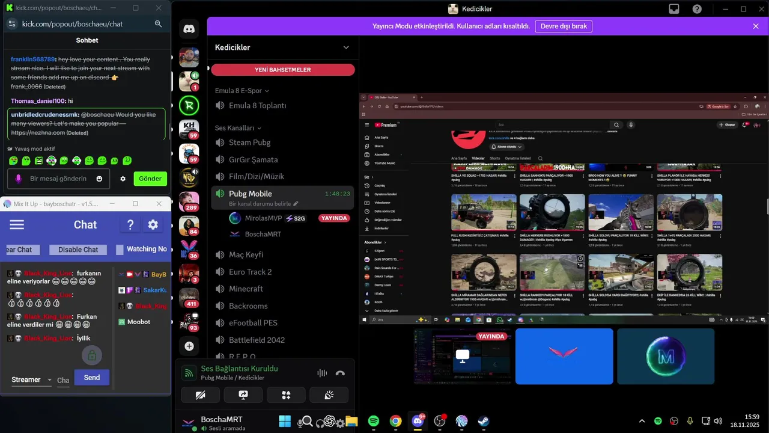Select Steam Pubg voice channel
769x433 pixels.
tap(283, 143)
